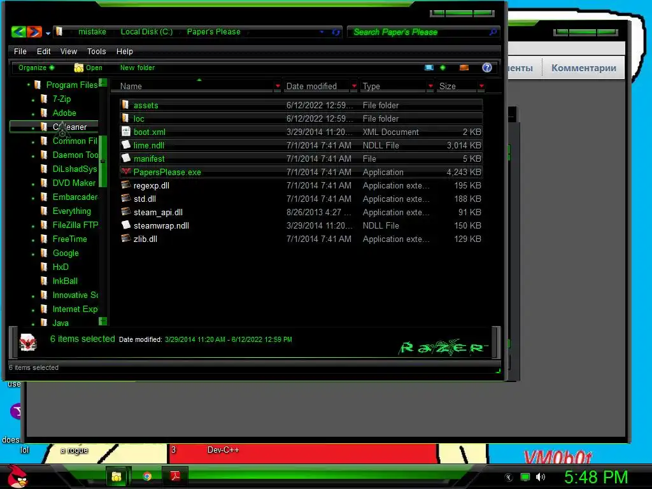Click the folder tree scroll-down arrow
This screenshot has width=652, height=489.
[103, 321]
